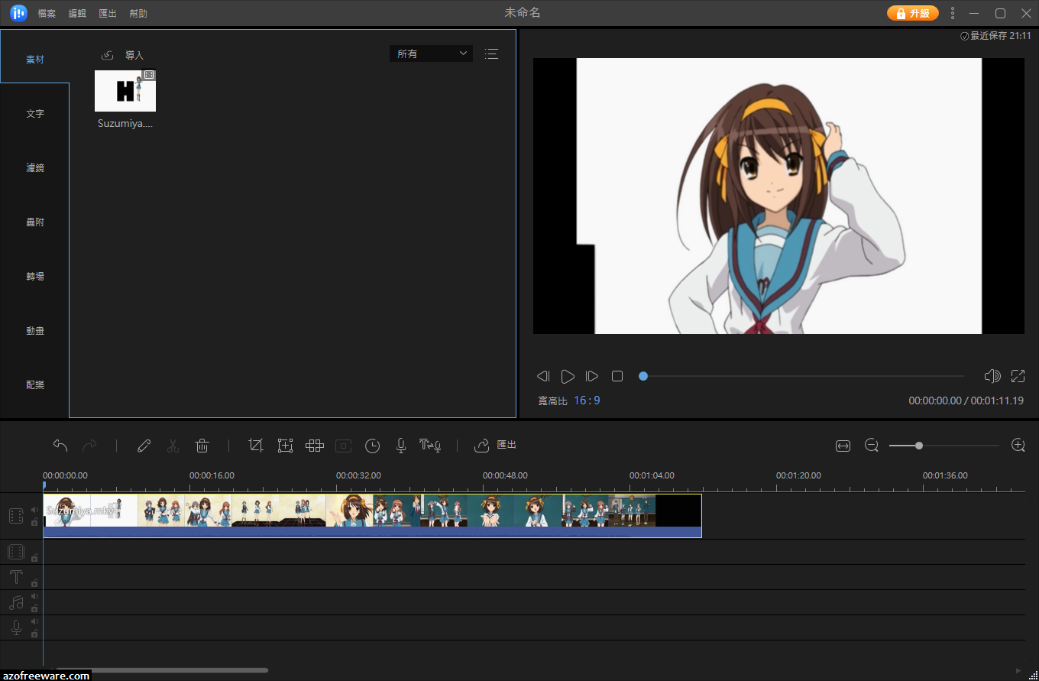The width and height of the screenshot is (1039, 681).
Task: Open the 16:9 aspect ratio selector
Action: (587, 400)
